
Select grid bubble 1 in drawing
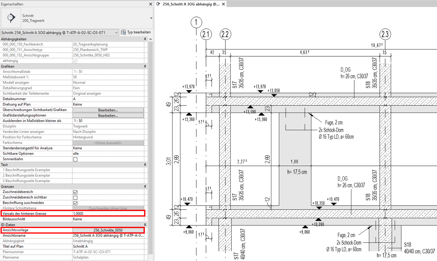(x=196, y=22)
